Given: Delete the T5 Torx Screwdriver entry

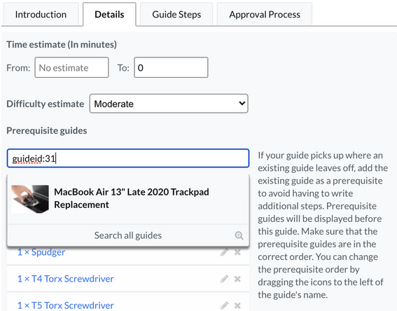Looking at the screenshot, I should coord(237,305).
